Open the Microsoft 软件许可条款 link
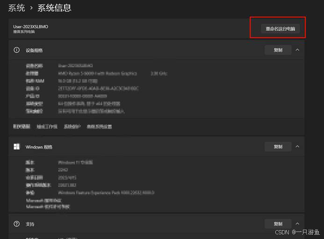Viewport: 324px width, 239px height. point(48,207)
